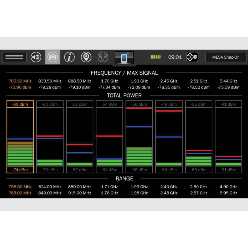Image resolution: width=248 pixels, height=248 pixels.
Task: Click the -51 dBm lower limit label
Action: click(228, 170)
